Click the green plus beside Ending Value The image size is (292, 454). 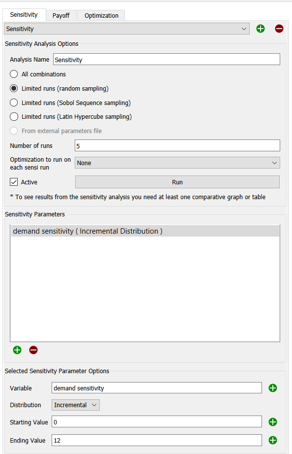[x=273, y=440]
